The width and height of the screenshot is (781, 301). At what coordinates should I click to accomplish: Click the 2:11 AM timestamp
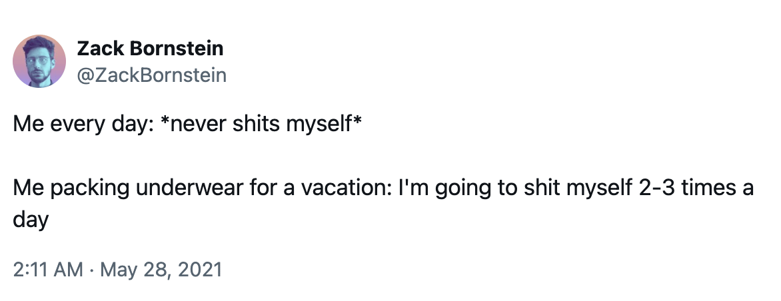pos(48,270)
